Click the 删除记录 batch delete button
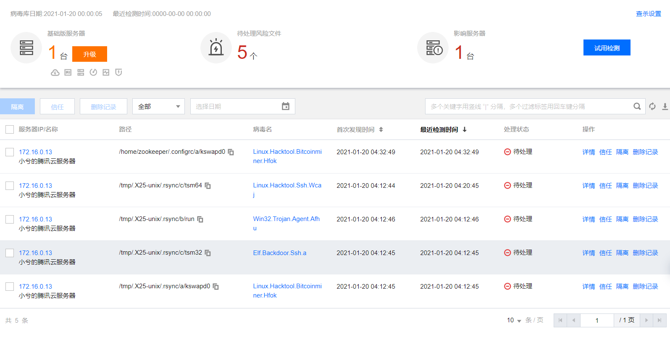This screenshot has width=670, height=337. point(103,106)
